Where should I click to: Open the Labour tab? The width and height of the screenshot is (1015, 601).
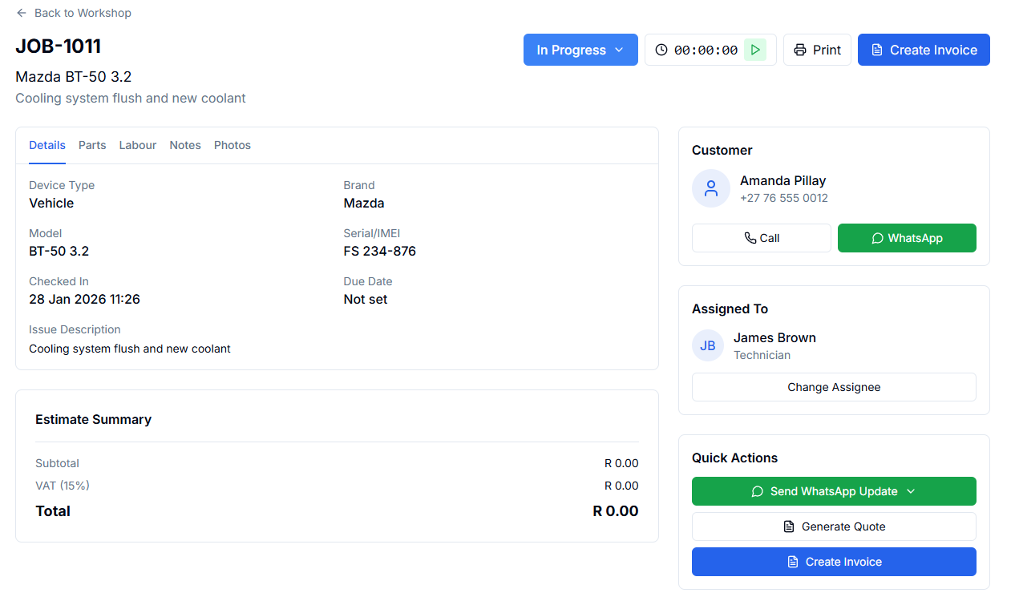click(138, 145)
